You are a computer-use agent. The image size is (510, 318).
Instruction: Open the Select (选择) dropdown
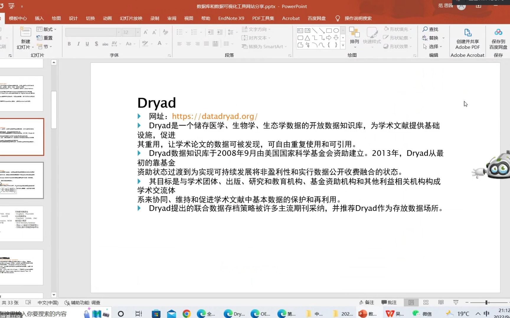[432, 47]
